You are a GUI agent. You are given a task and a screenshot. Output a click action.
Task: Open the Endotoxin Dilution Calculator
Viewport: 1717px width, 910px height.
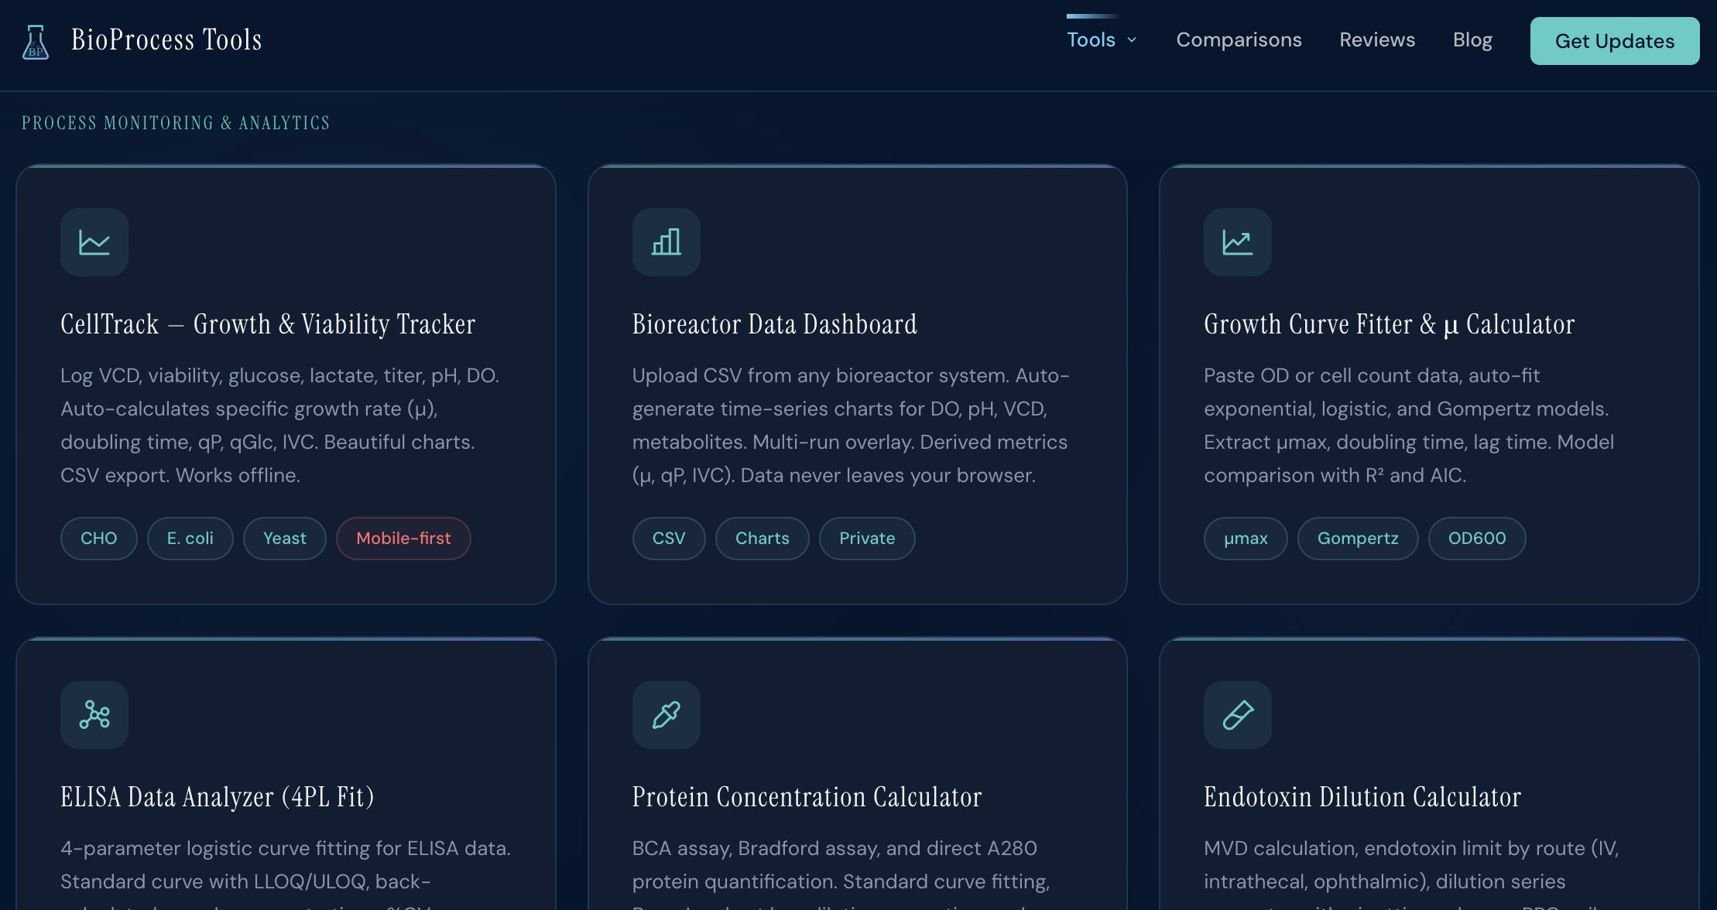(x=1362, y=797)
